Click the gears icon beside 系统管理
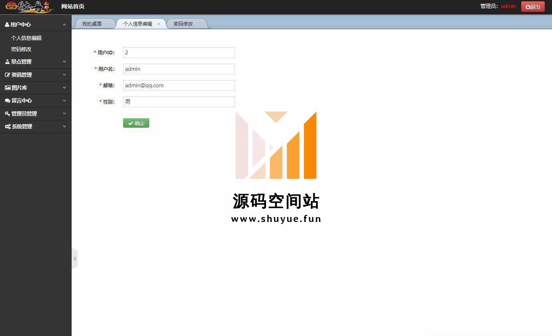 pyautogui.click(x=8, y=126)
